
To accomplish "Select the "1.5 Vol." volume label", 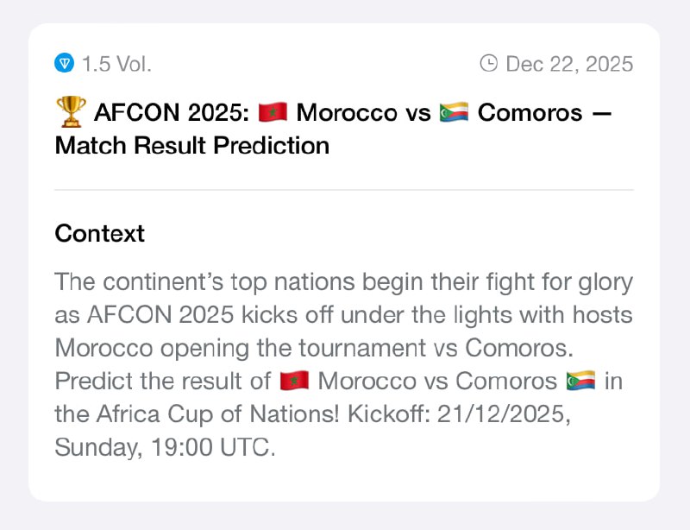I will tap(116, 63).
